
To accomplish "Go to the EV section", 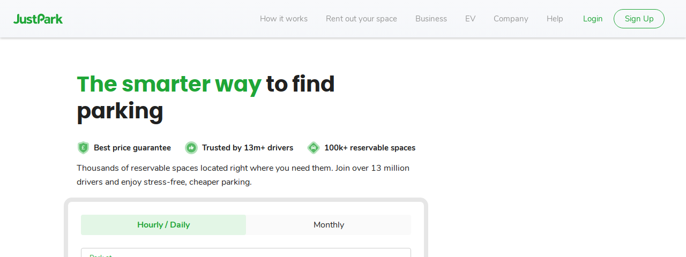I will (470, 19).
